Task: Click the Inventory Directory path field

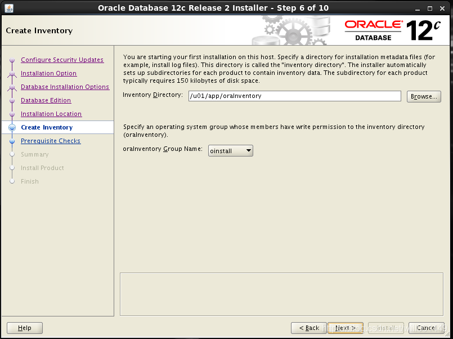Action: 295,96
